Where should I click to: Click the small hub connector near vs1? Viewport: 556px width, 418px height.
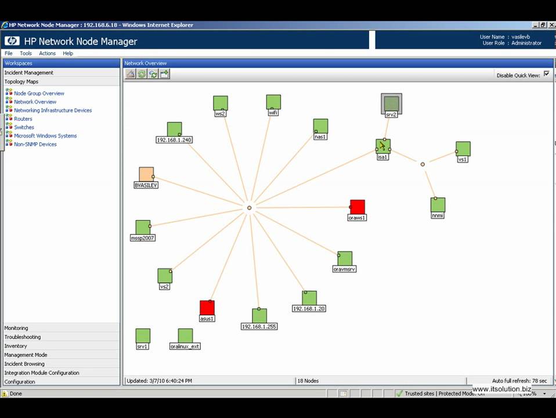click(x=423, y=164)
